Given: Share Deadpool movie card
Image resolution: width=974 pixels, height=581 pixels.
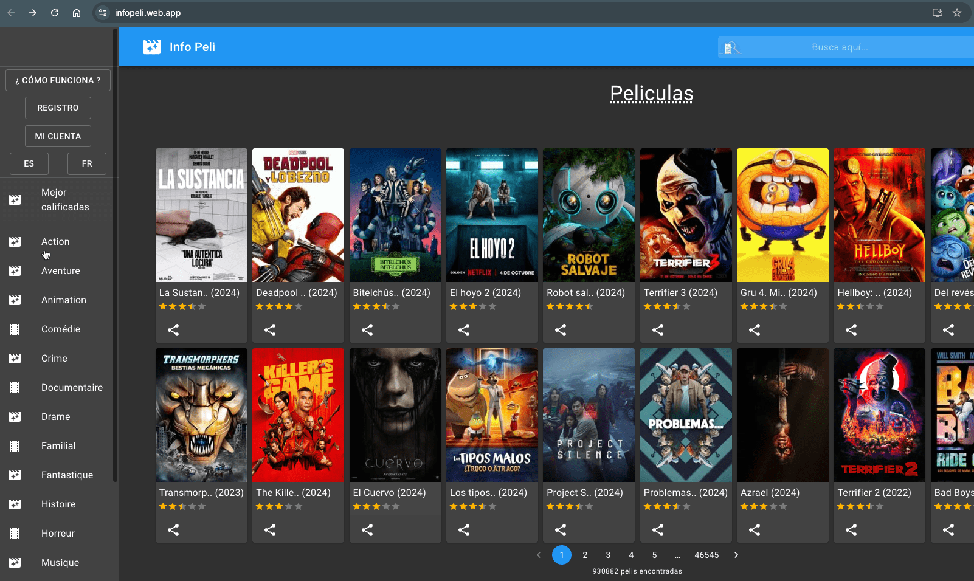Looking at the screenshot, I should coord(270,330).
